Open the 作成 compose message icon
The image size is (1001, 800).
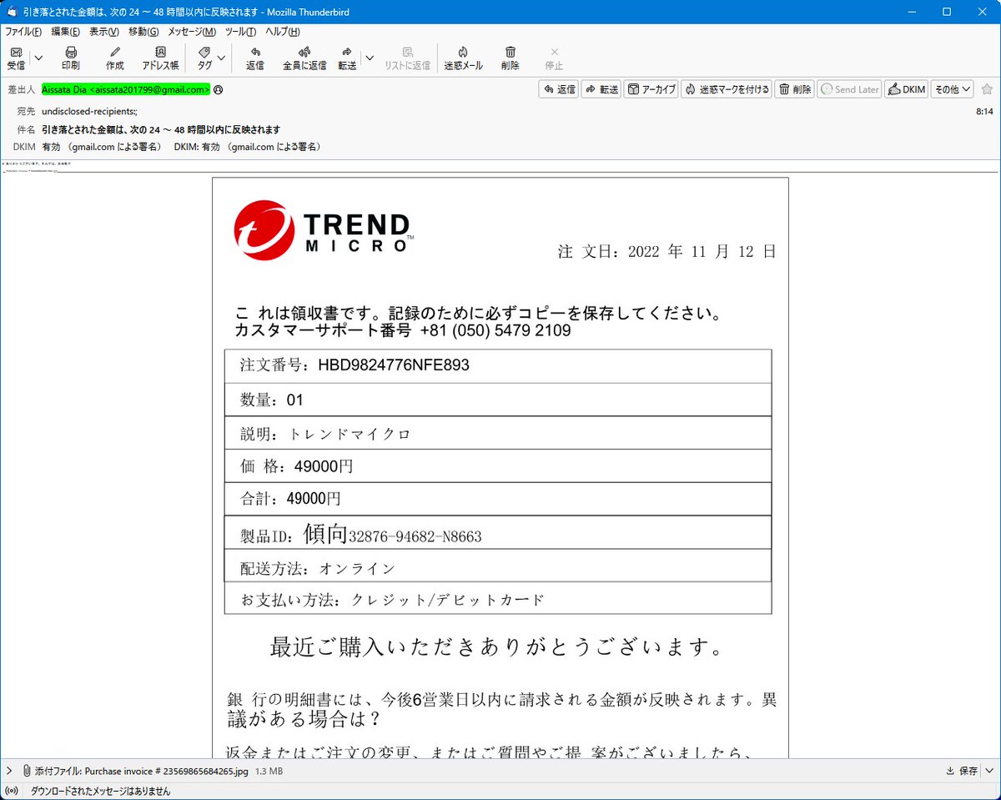114,57
